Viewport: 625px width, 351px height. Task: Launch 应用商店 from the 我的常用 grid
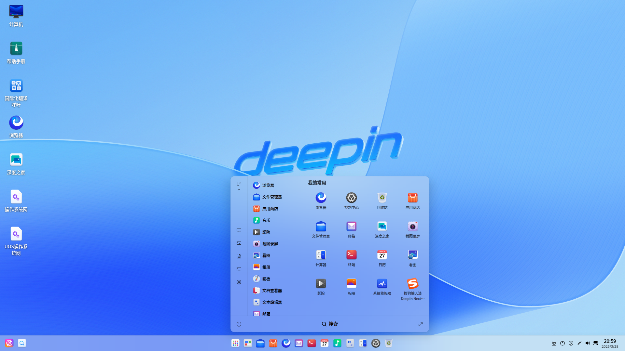point(412,201)
